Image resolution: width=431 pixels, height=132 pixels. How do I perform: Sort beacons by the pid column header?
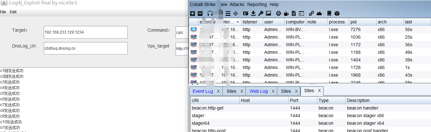click(363, 22)
